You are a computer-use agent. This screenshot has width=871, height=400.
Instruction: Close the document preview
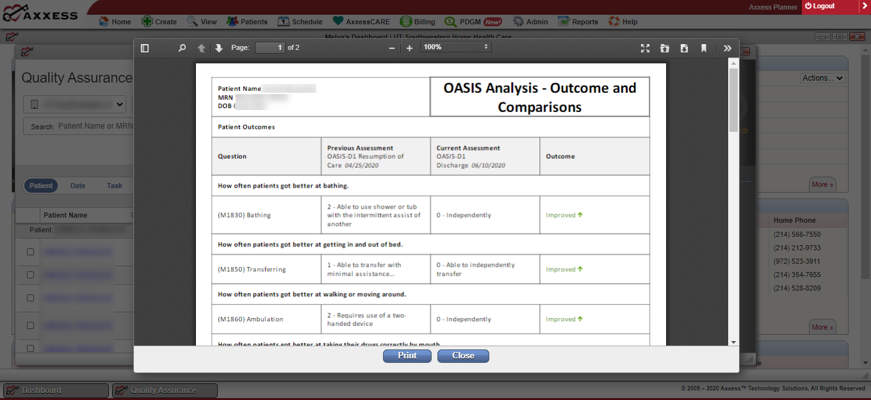tap(463, 356)
